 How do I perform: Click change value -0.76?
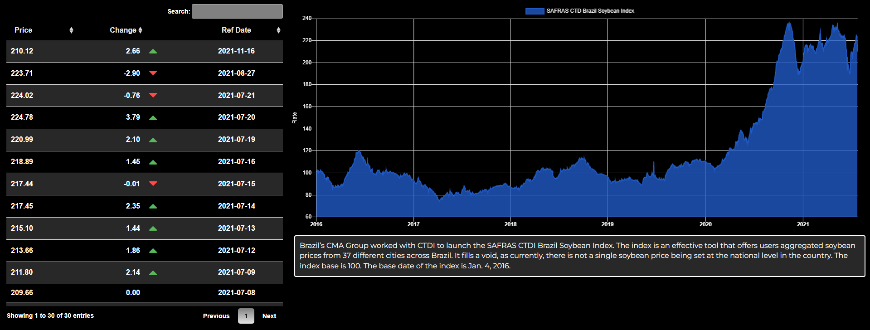click(x=131, y=95)
